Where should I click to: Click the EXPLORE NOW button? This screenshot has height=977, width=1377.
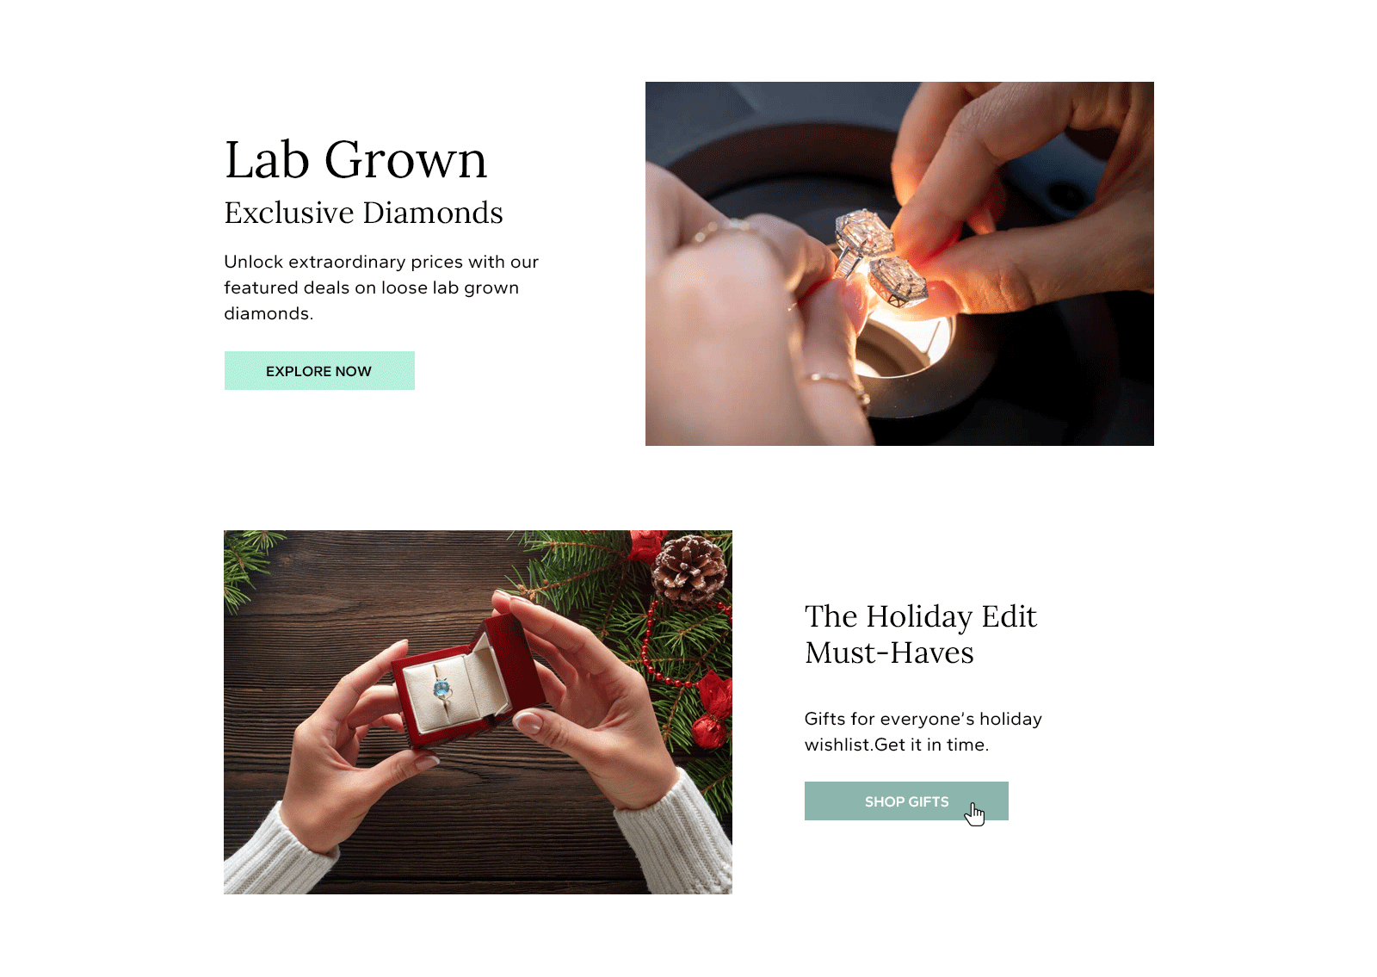coord(319,370)
